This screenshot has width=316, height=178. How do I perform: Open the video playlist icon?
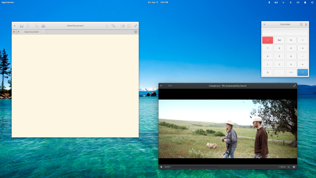[x=289, y=167]
